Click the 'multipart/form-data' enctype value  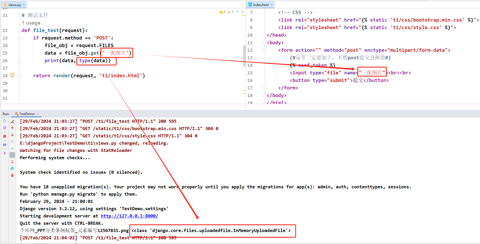coord(418,50)
